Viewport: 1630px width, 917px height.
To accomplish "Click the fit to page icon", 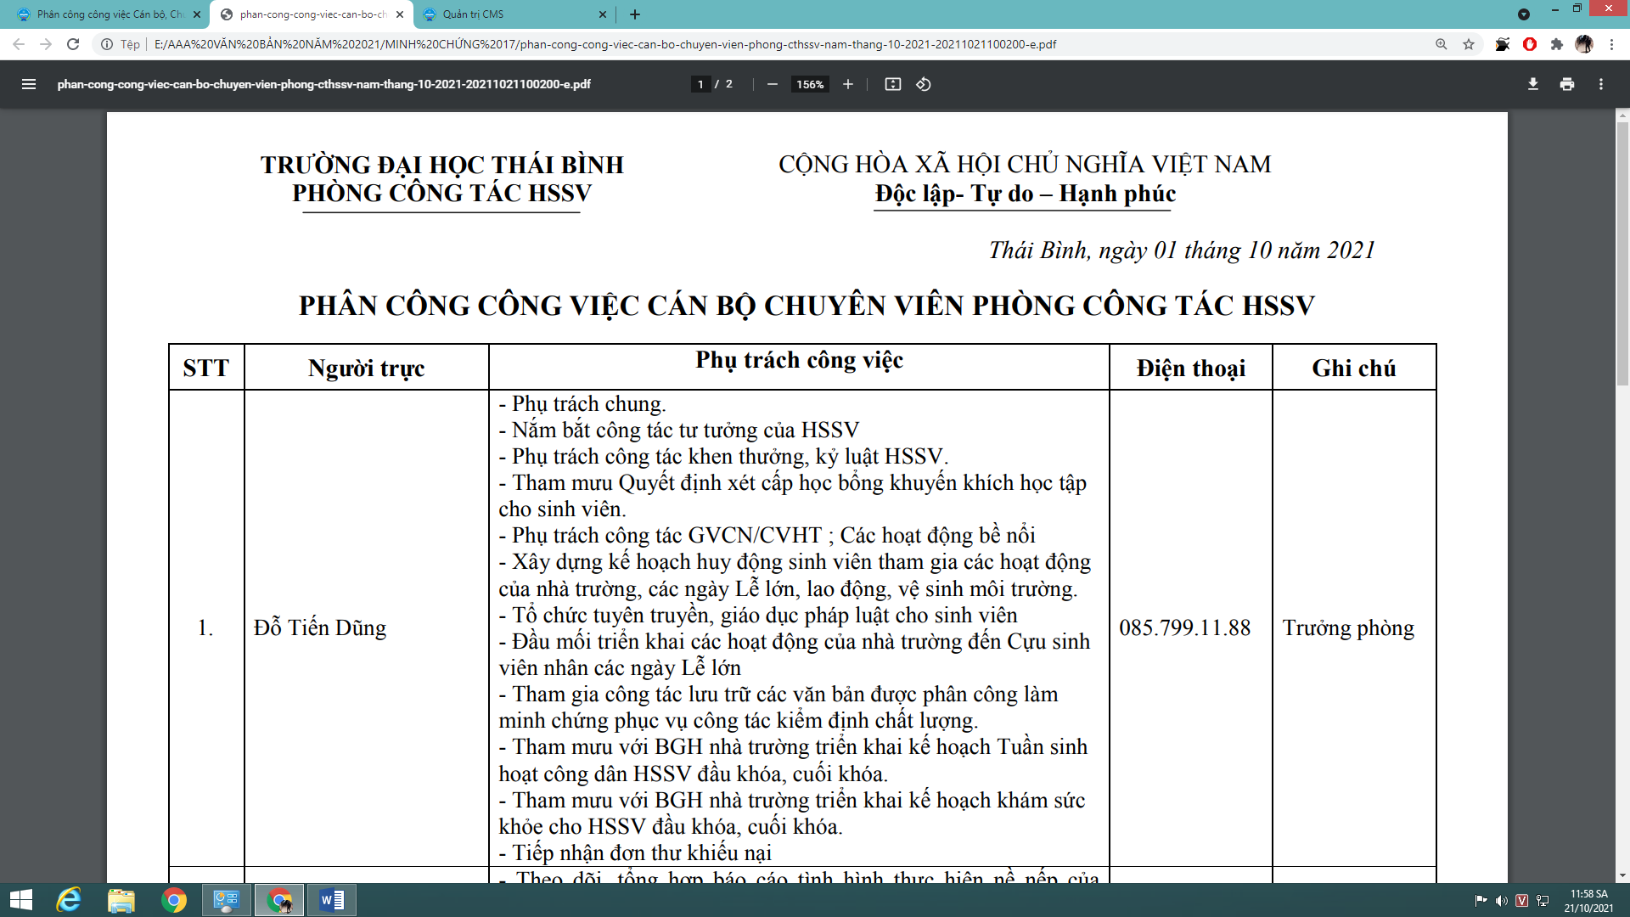I will coord(892,84).
